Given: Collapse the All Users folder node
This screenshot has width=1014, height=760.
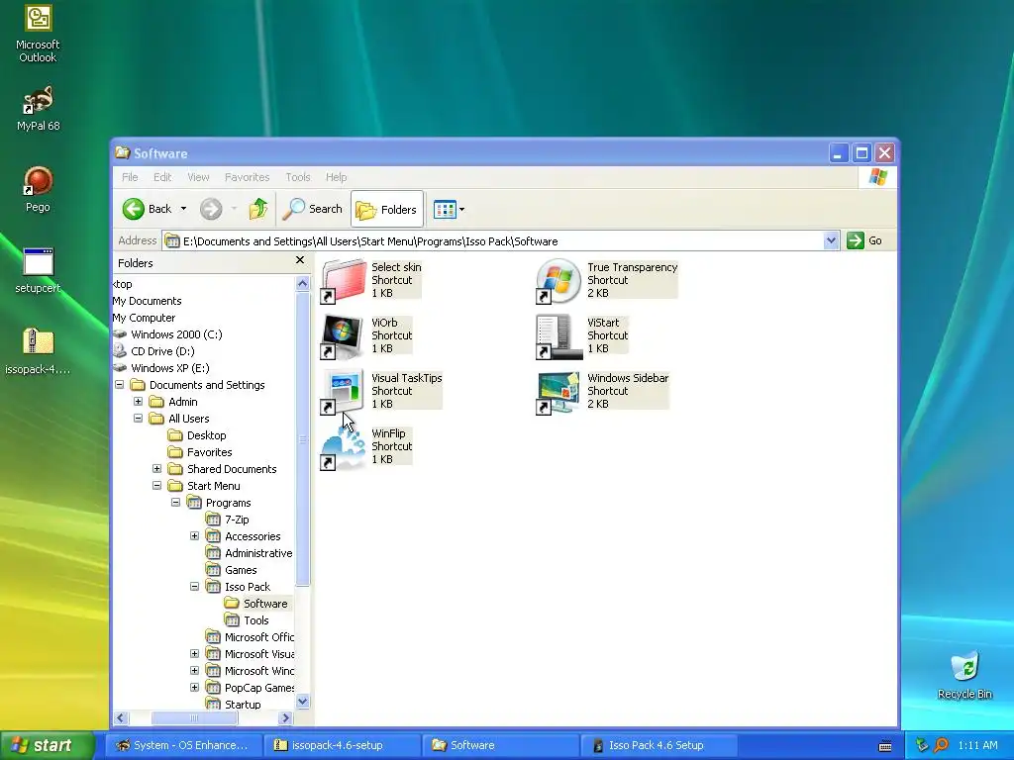Looking at the screenshot, I should click(138, 419).
